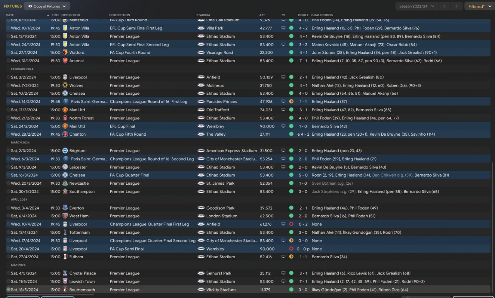Click the Crystal Palace club badge
The width and height of the screenshot is (495, 298).
click(x=65, y=273)
